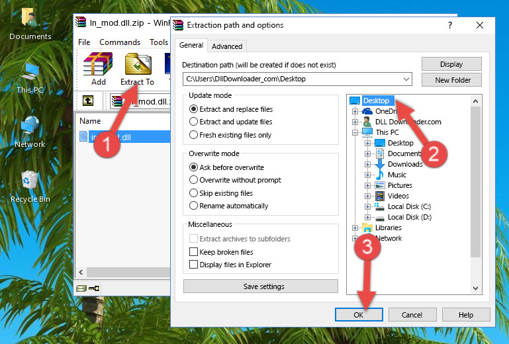
Task: Switch to the Advanced tab
Action: [227, 46]
